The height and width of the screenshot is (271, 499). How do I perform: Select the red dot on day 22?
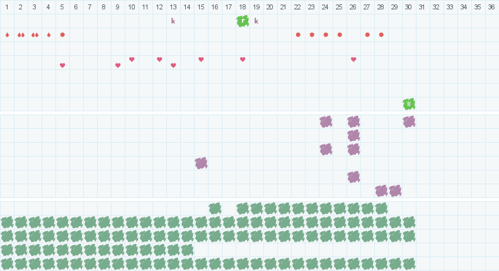click(x=298, y=35)
